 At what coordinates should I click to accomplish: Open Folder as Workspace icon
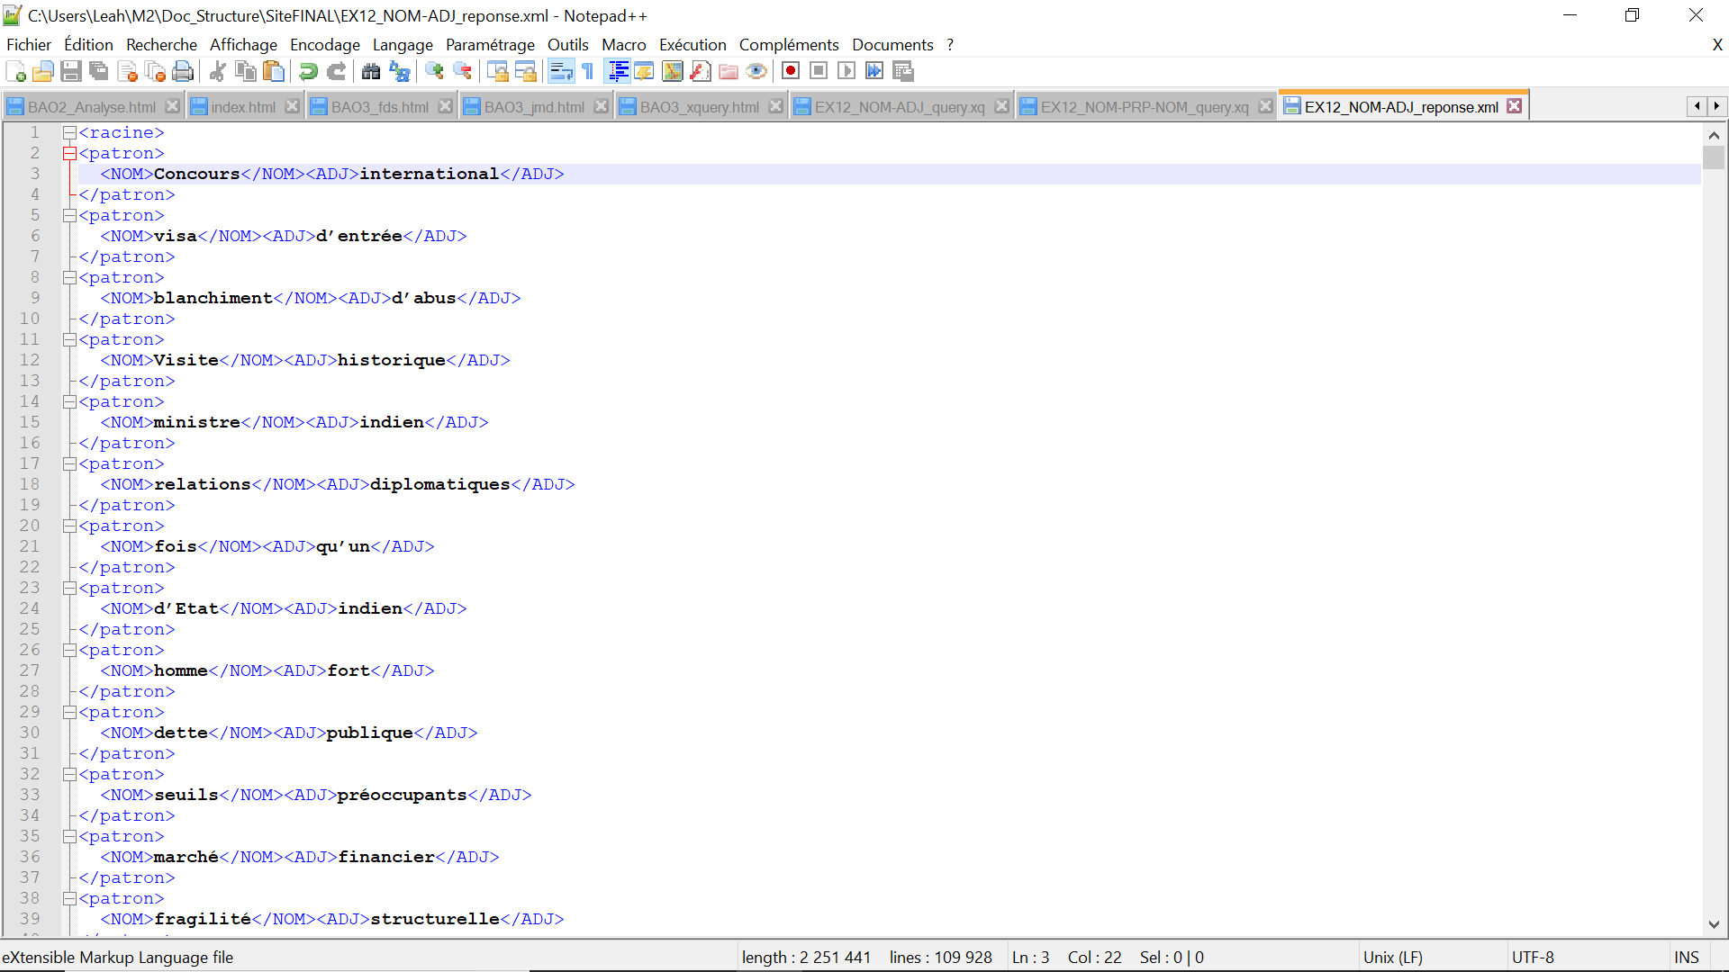(x=729, y=72)
